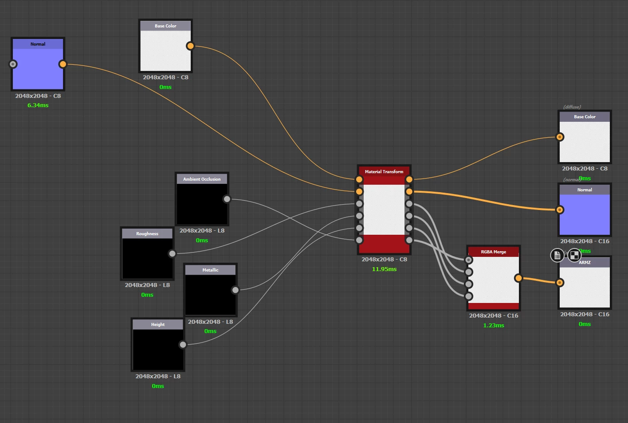This screenshot has height=423, width=628.
Task: Select the ARMZ output node header
Action: [585, 262]
